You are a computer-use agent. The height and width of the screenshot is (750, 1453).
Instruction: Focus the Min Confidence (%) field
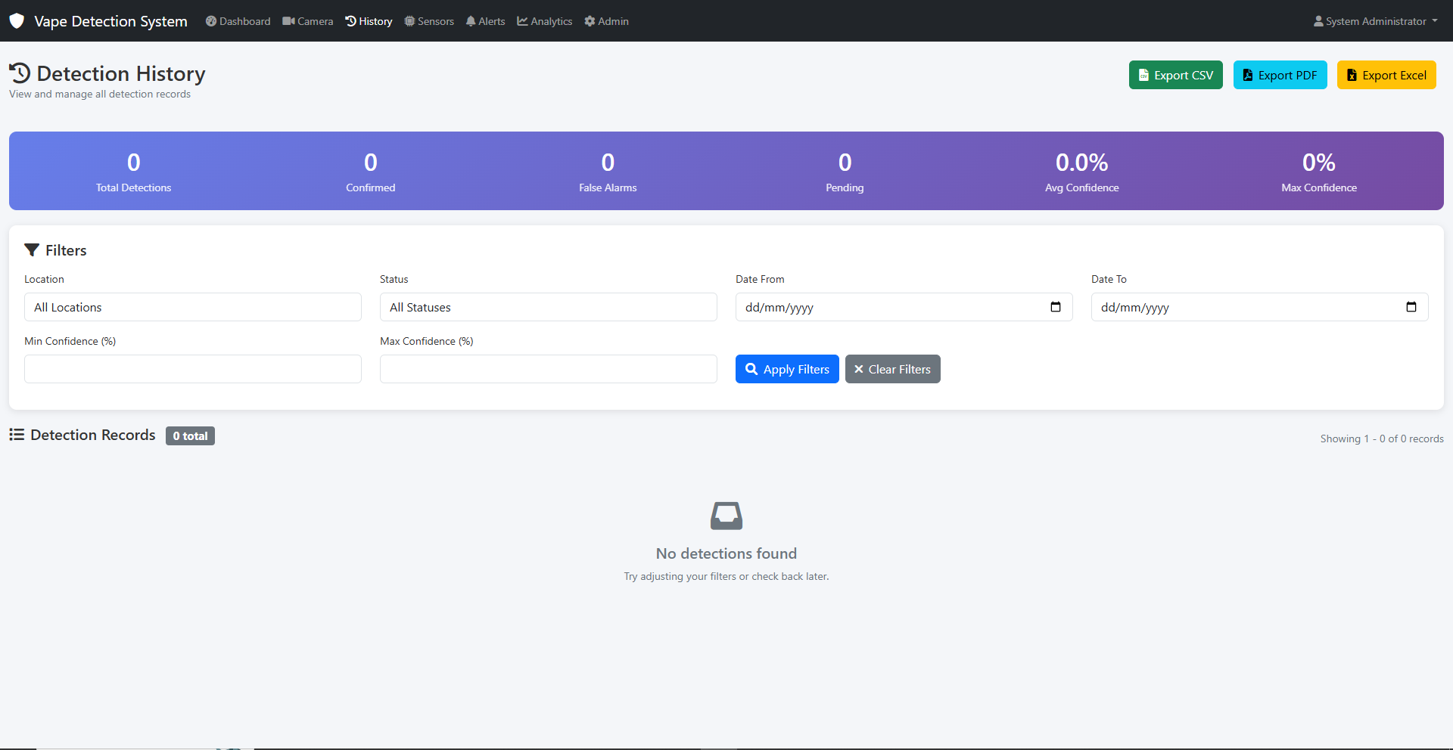[x=192, y=369]
